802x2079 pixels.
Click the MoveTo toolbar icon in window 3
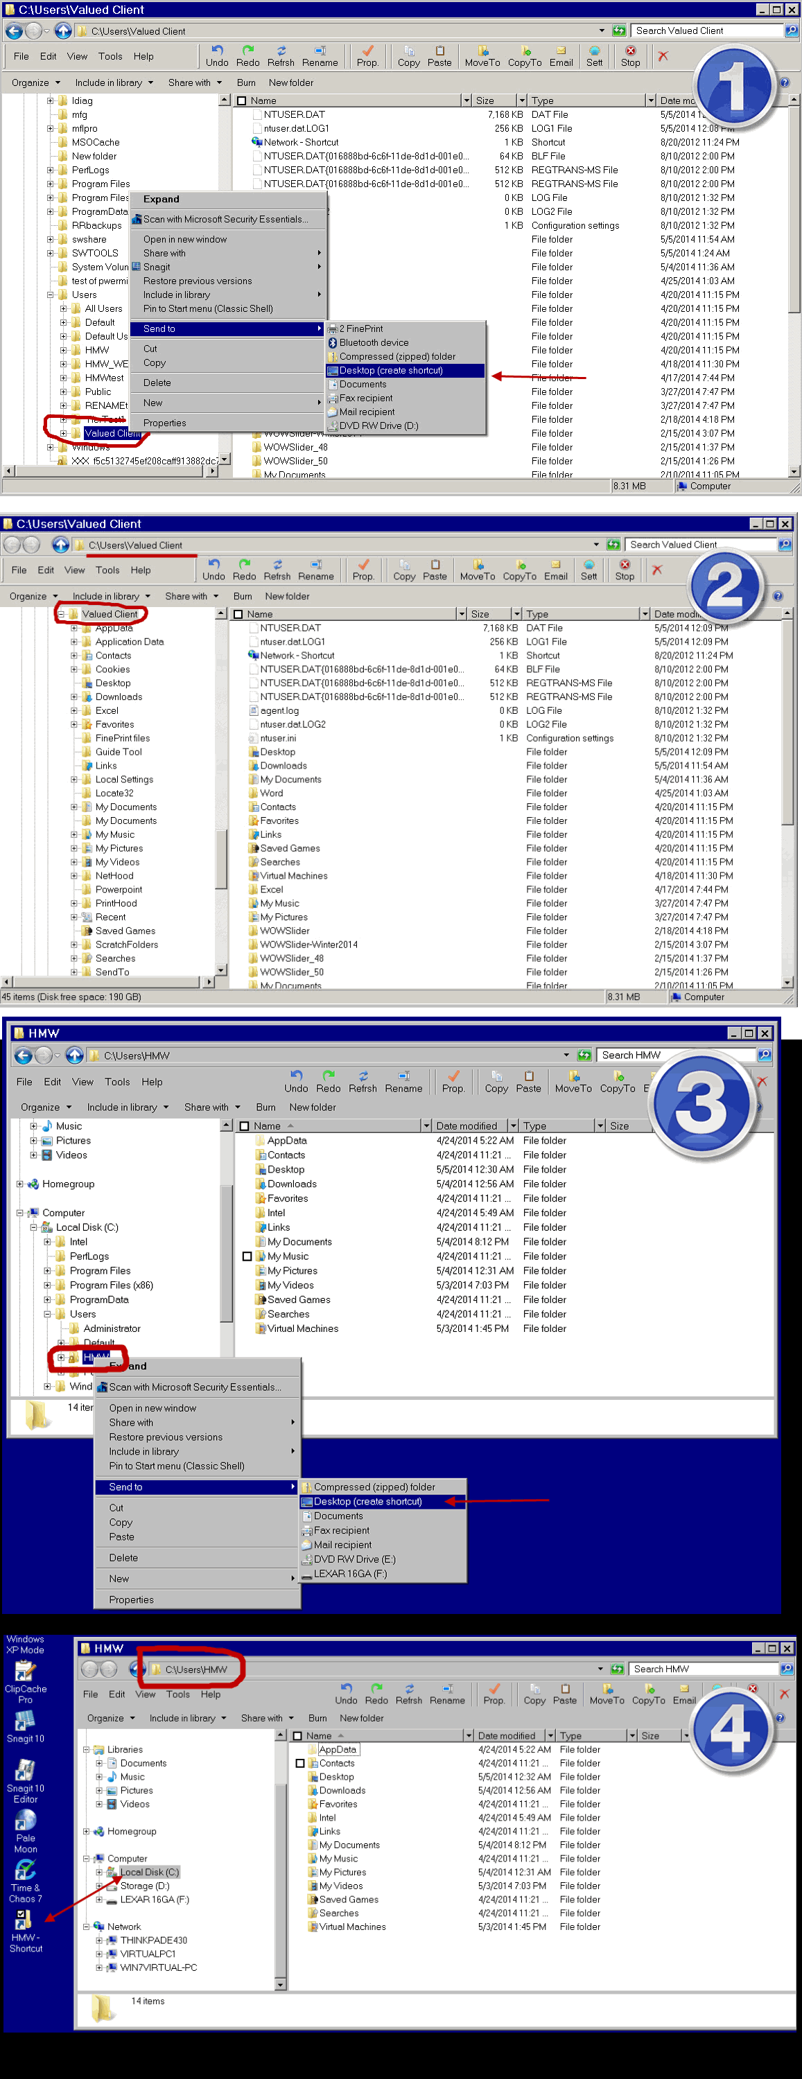pos(573,1082)
